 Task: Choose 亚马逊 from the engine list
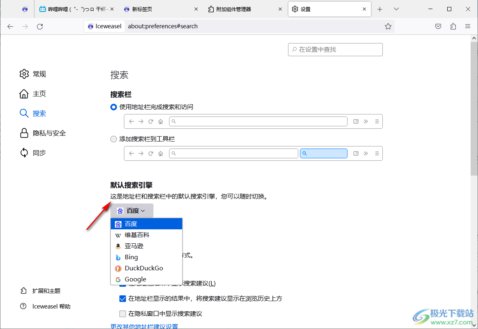(146, 246)
